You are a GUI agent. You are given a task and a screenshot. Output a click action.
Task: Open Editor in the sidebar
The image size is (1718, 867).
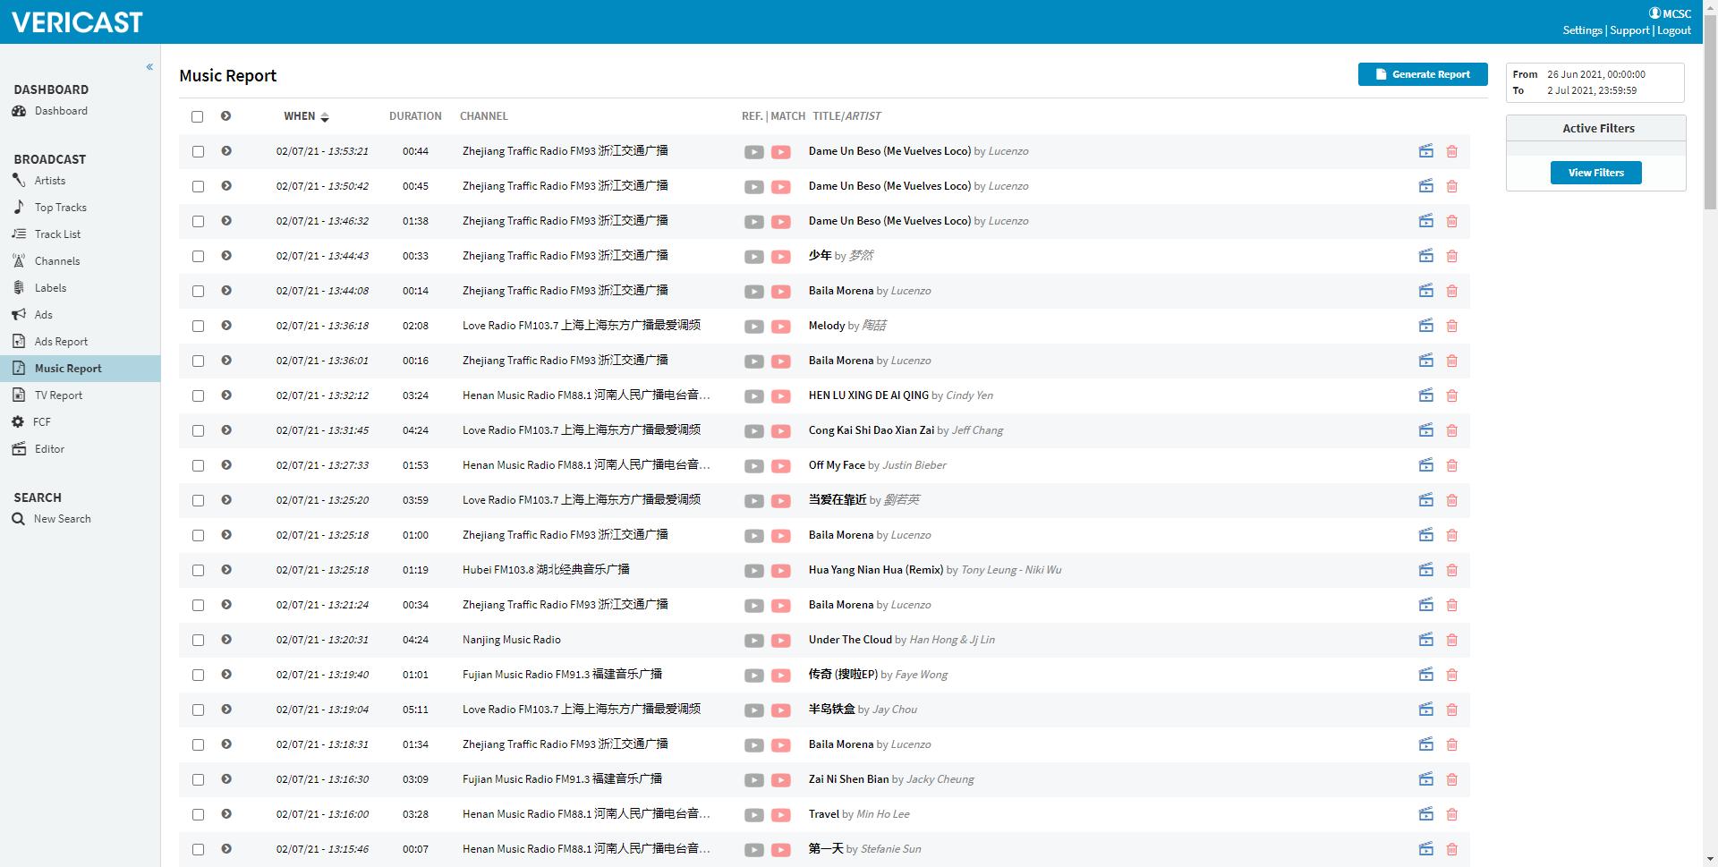point(49,449)
